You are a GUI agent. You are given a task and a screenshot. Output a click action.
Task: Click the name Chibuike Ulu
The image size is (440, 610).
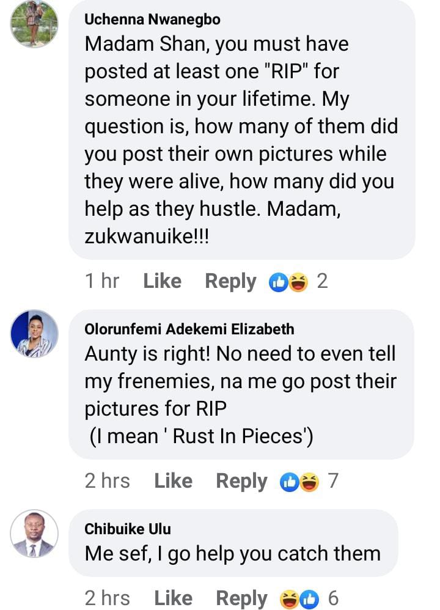click(x=128, y=529)
